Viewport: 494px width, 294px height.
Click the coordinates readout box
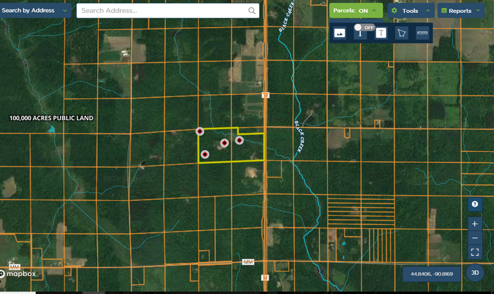[432, 274]
